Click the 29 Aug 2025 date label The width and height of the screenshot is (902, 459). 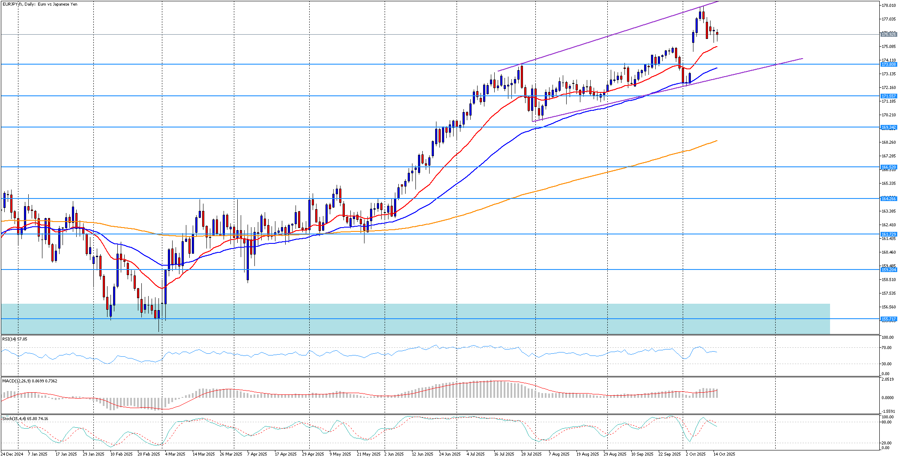(x=615, y=454)
